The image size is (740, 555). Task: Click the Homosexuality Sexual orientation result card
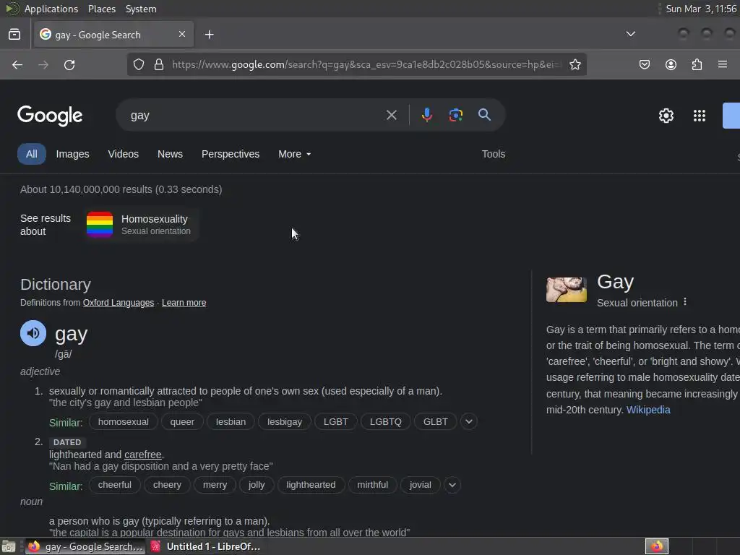click(142, 225)
